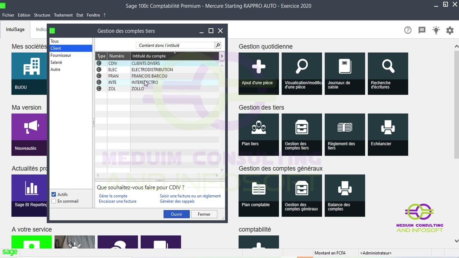Select Tous in the tiers type list
This screenshot has height=258, width=459.
pos(71,41)
